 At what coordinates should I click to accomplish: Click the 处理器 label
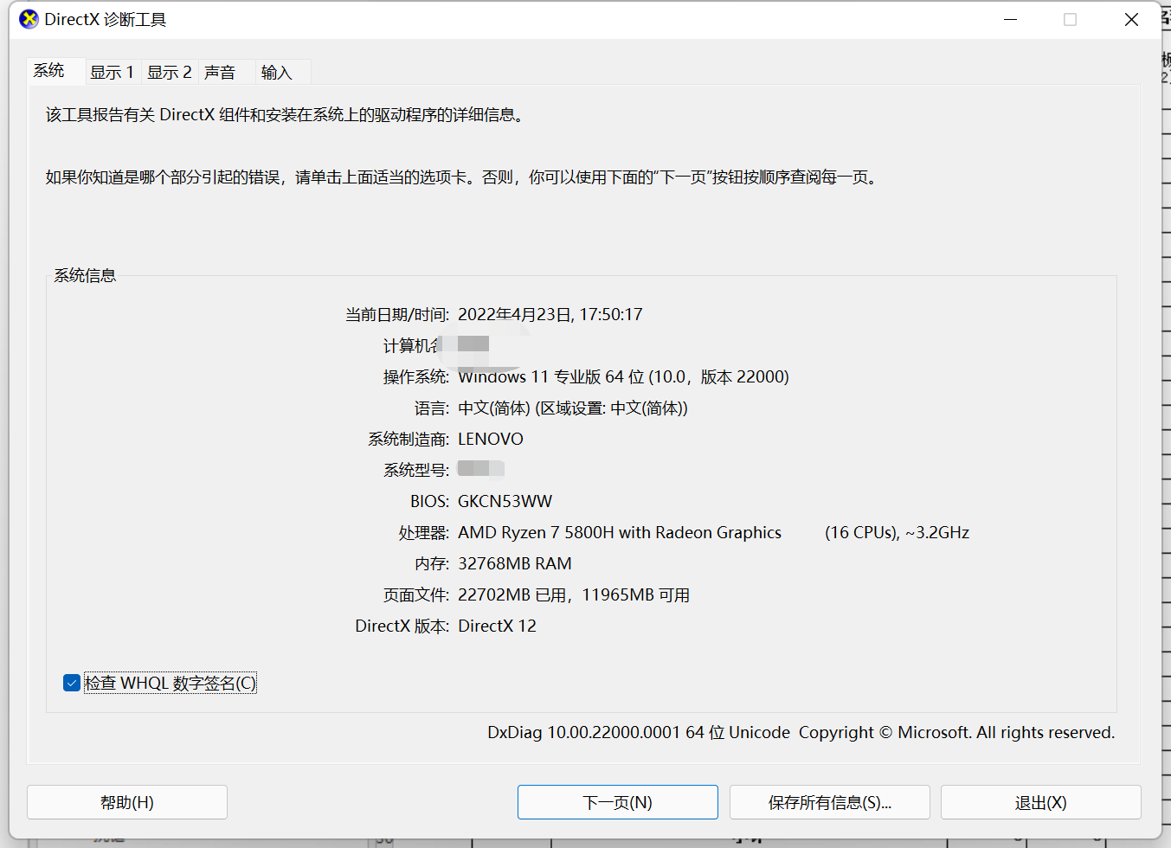(x=424, y=532)
